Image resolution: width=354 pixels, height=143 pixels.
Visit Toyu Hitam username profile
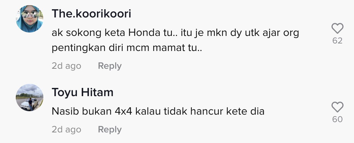(x=82, y=92)
